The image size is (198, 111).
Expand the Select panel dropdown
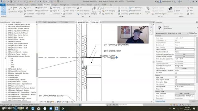tap(3, 16)
